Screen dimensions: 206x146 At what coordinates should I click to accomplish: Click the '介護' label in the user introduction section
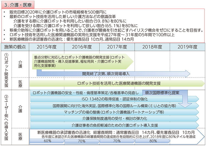pyautogui.click(x=20, y=109)
